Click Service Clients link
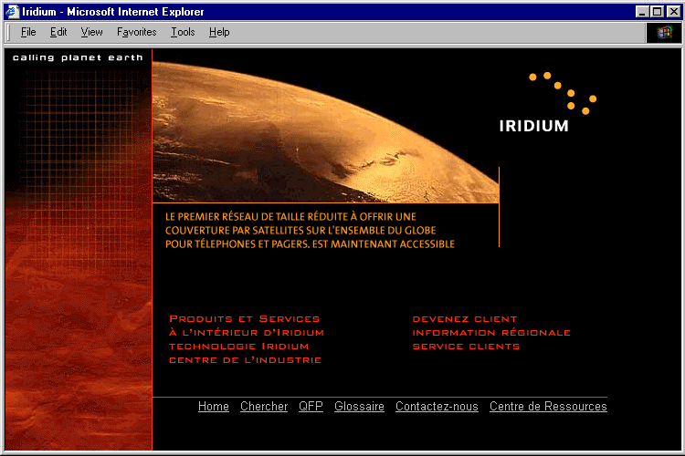The width and height of the screenshot is (685, 456). pos(466,347)
